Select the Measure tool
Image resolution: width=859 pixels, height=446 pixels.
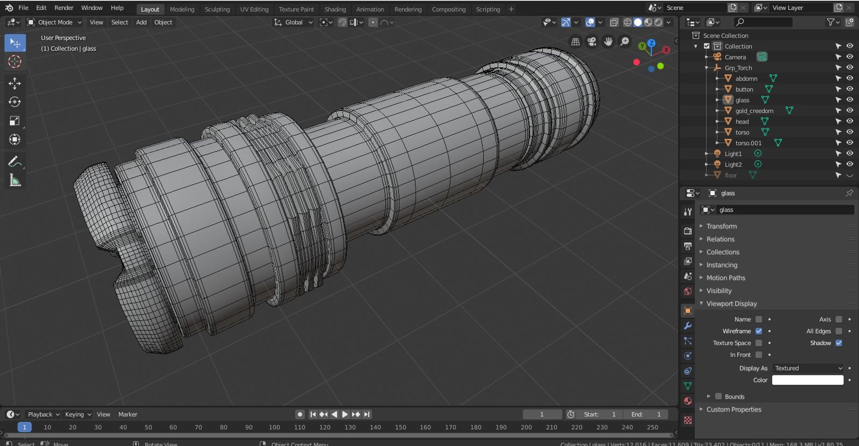(15, 180)
